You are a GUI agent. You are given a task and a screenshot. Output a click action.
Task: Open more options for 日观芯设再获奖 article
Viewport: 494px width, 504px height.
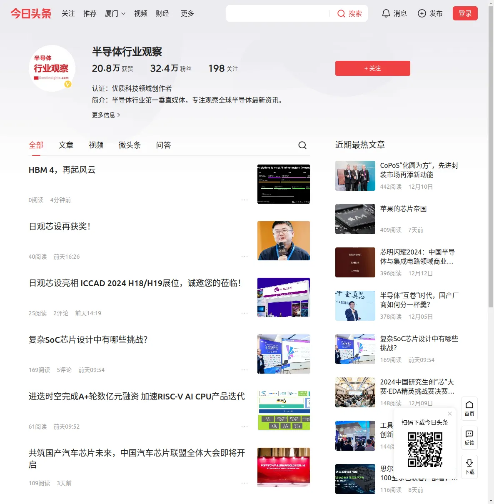[x=245, y=257]
